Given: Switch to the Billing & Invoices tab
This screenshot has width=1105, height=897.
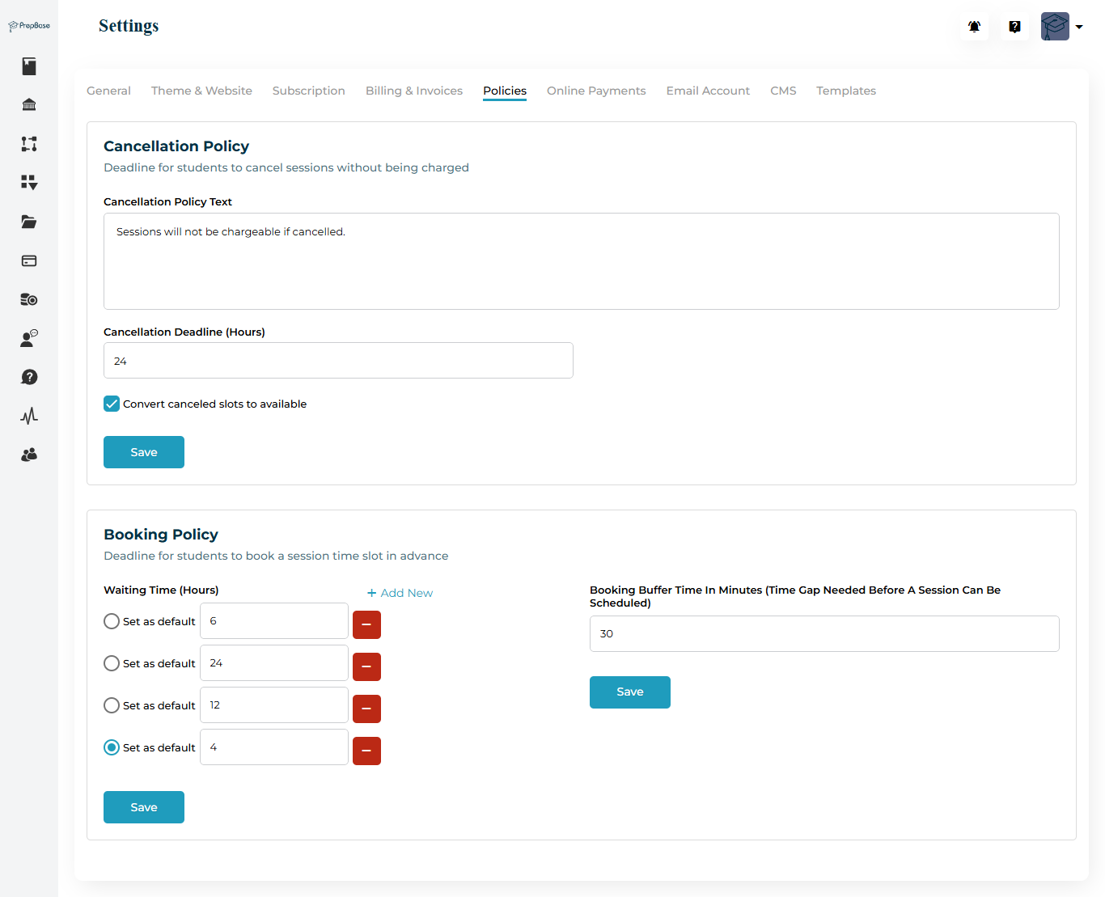Looking at the screenshot, I should tap(413, 91).
